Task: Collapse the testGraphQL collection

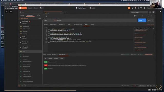Action: (x=19, y=22)
